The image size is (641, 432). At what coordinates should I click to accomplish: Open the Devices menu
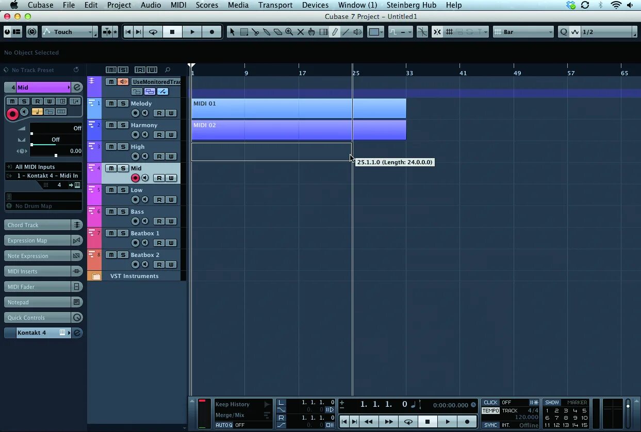click(x=315, y=5)
